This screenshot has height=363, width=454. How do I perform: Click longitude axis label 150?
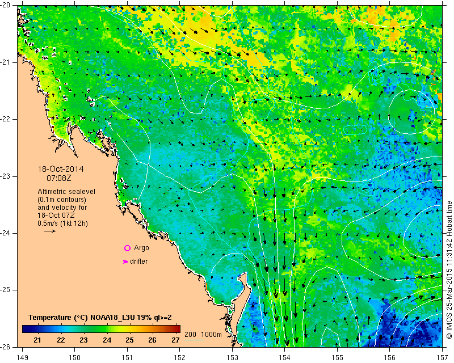coord(74,358)
